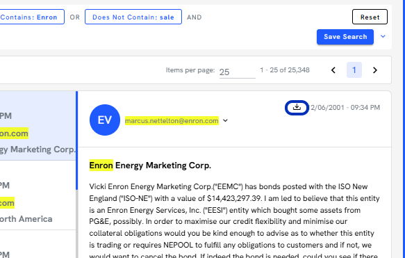Click the Save Search button

[345, 37]
